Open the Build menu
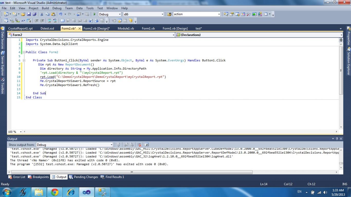The width and height of the screenshot is (351, 197). (x=45, y=8)
